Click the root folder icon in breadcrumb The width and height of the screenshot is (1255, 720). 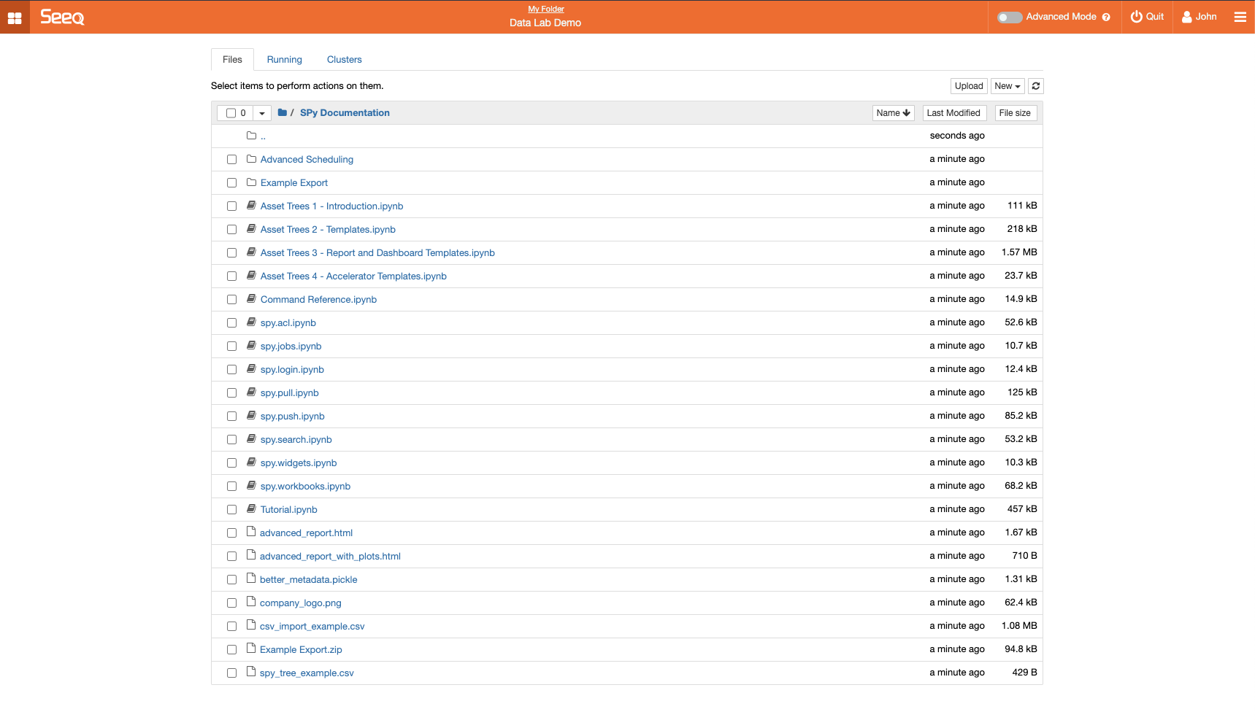point(283,113)
